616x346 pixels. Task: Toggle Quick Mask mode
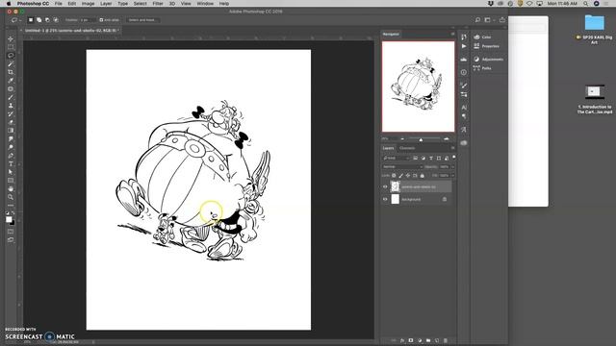(x=11, y=232)
